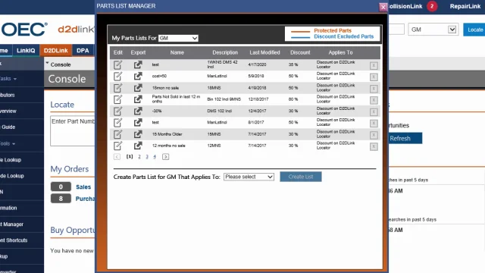
Task: Export the cost+50 list
Action: tap(138, 76)
